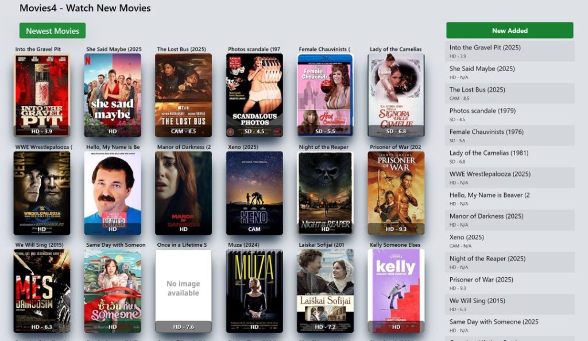The width and height of the screenshot is (588, 341).
Task: Click 'Xeno (2025)' grid title
Action: click(x=243, y=147)
